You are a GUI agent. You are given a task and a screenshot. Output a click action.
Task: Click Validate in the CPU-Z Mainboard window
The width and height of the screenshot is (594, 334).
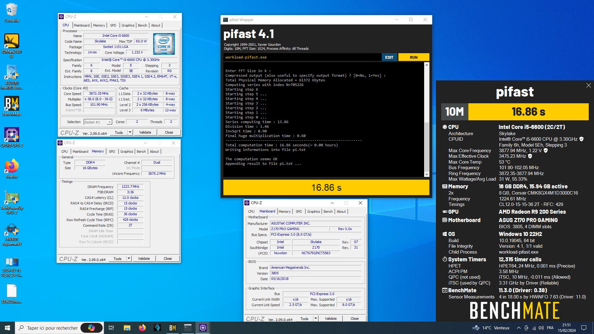pos(331,319)
